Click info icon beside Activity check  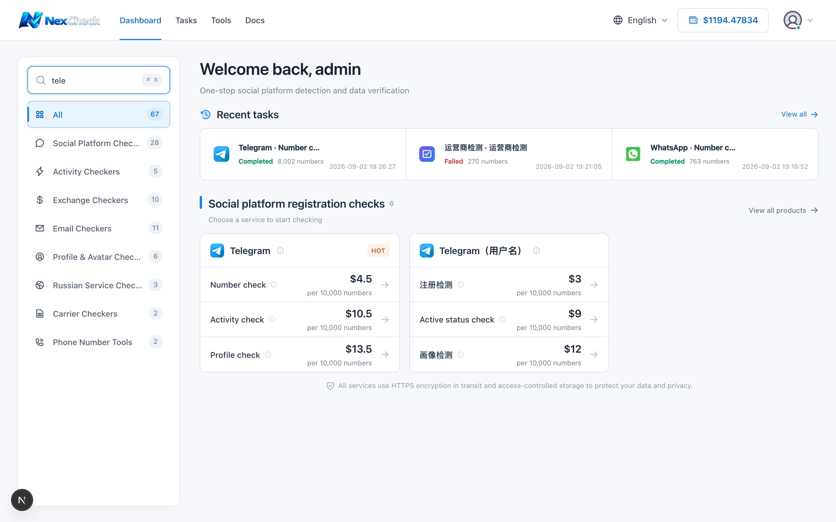tap(272, 319)
